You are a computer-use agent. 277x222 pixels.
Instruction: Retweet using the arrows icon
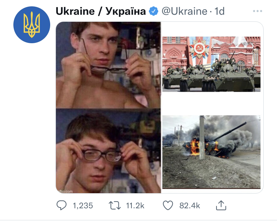click(114, 206)
